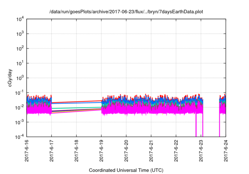Click the red line across the data gap

[x=76, y=102]
